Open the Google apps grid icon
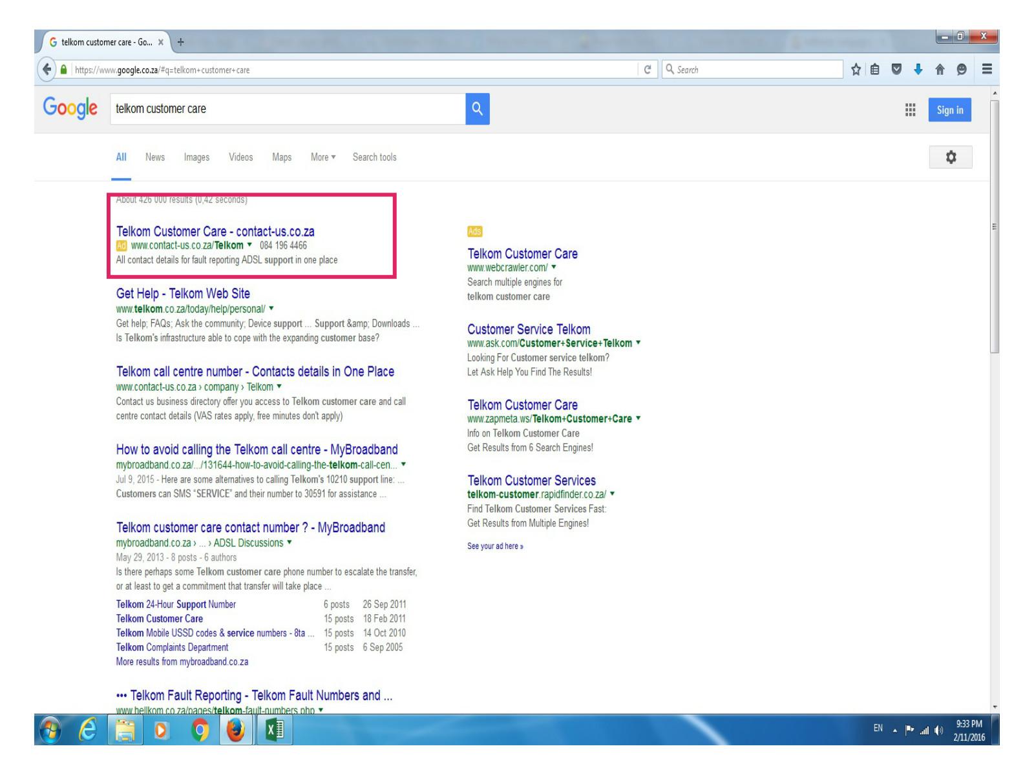1034x775 pixels. pos(910,110)
